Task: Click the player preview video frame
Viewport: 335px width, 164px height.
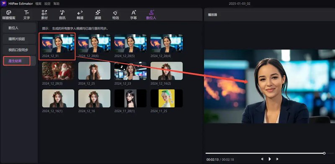Action: [x=269, y=86]
